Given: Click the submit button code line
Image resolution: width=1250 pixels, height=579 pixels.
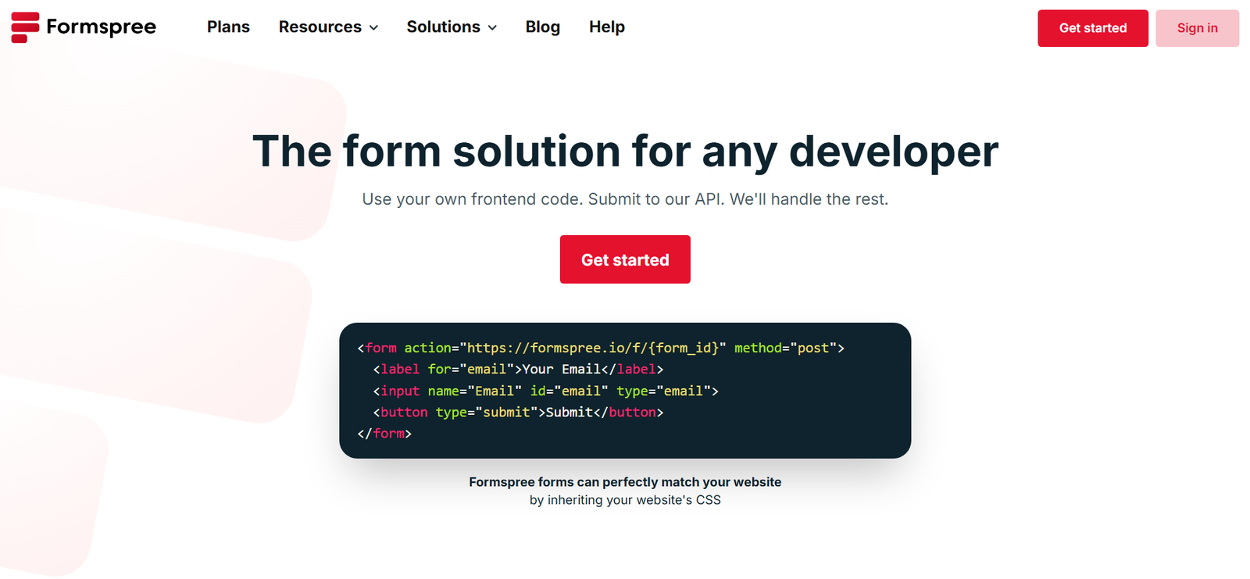Looking at the screenshot, I should tap(518, 412).
